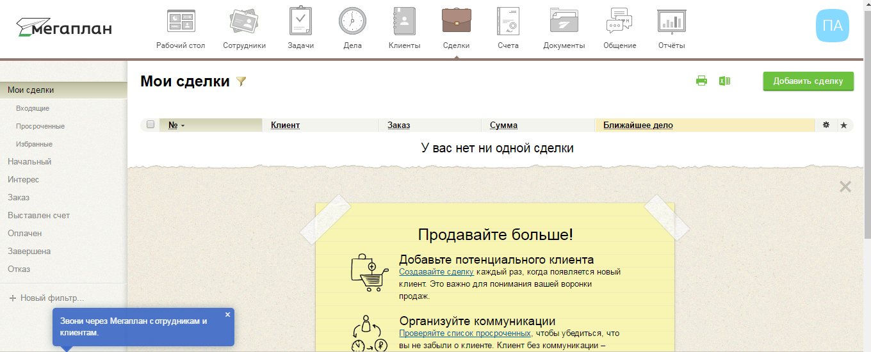Viewport: 871px width, 352px height.
Task: Follow the Создавайте сделку link
Action: point(436,272)
